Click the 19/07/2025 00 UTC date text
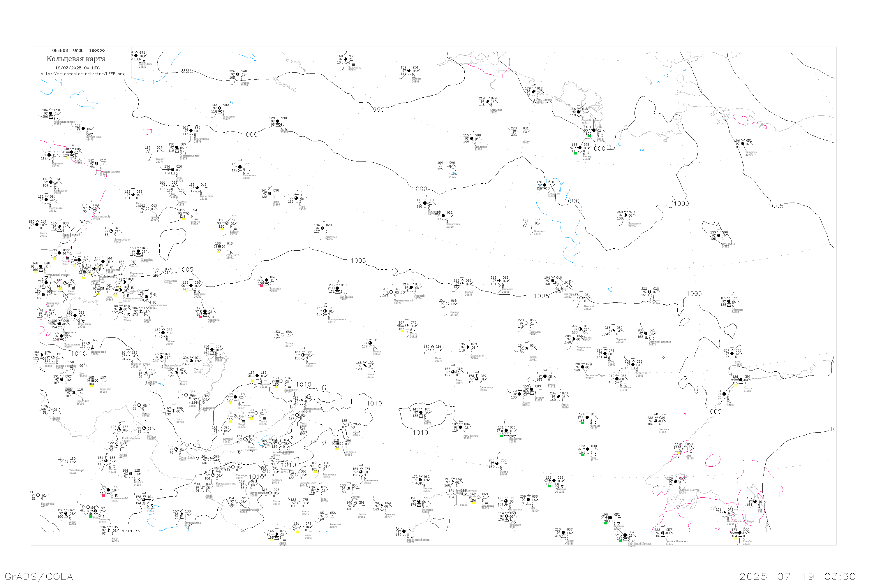 click(77, 68)
